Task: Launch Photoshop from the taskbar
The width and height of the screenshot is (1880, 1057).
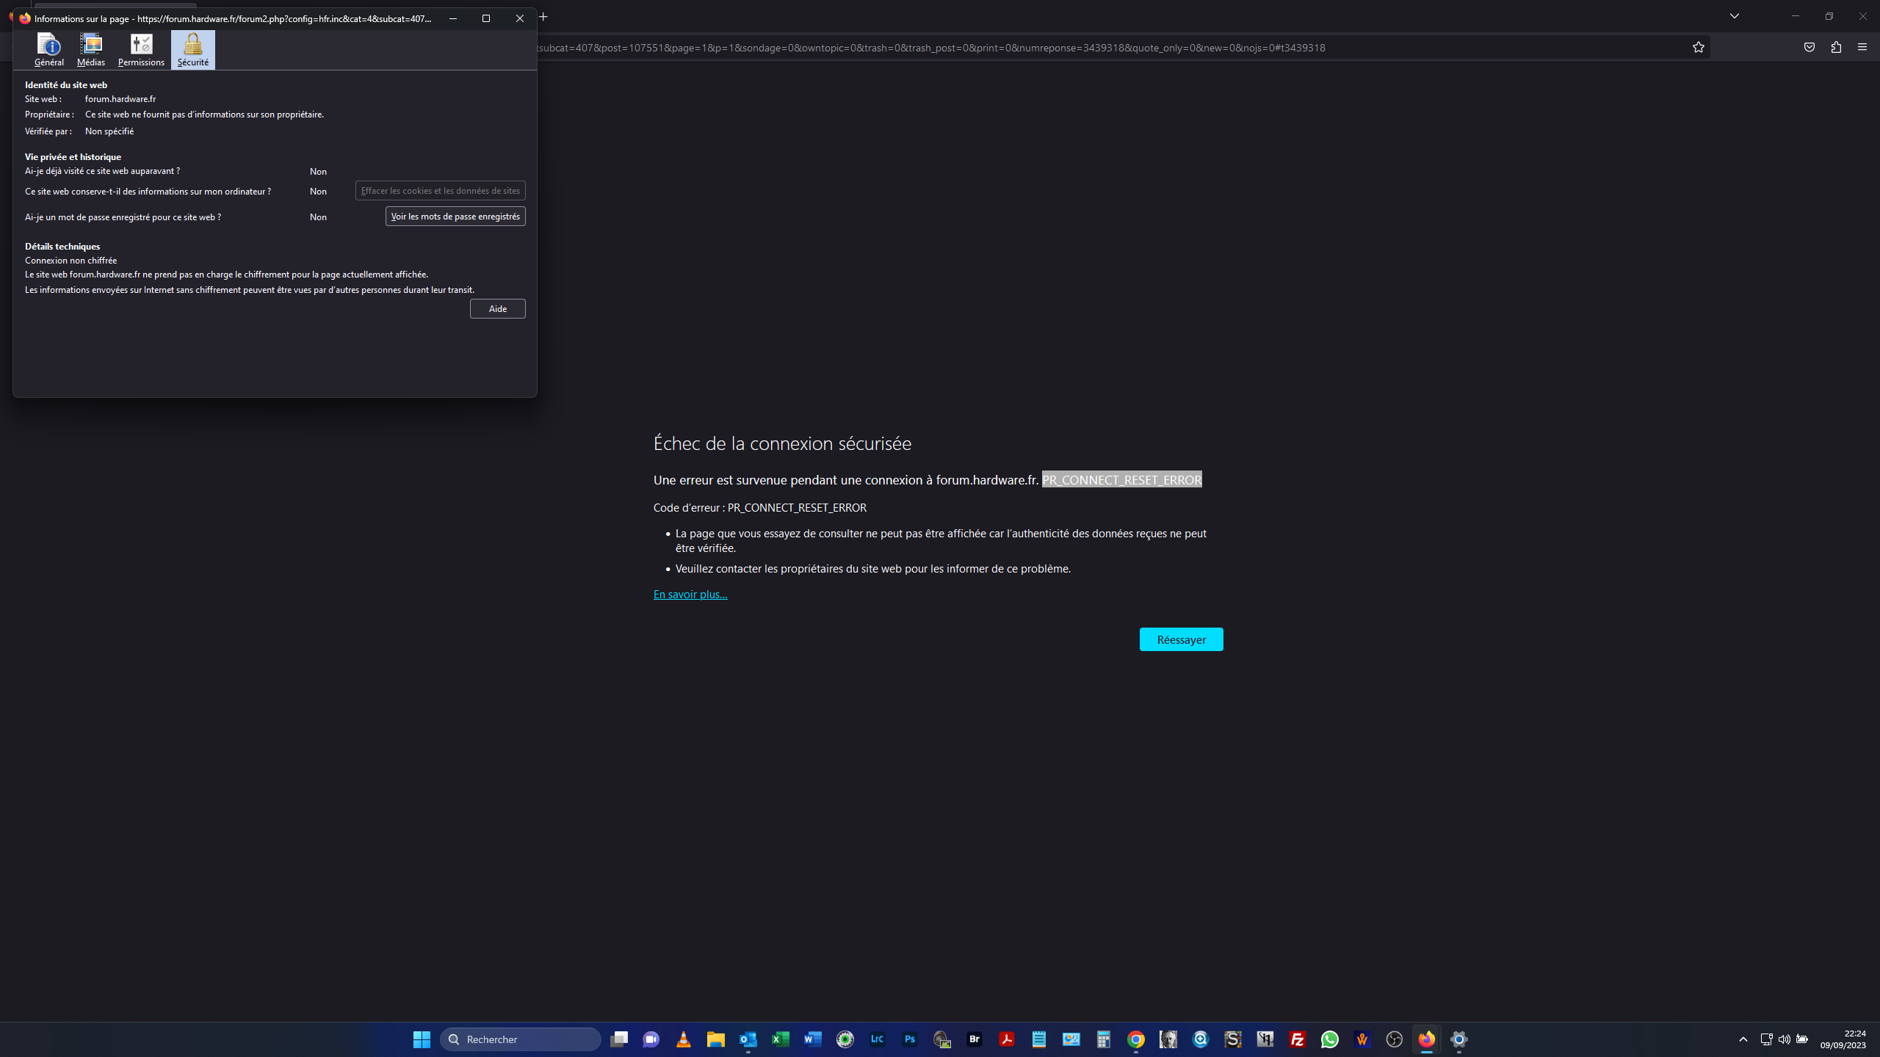Action: pos(910,1039)
